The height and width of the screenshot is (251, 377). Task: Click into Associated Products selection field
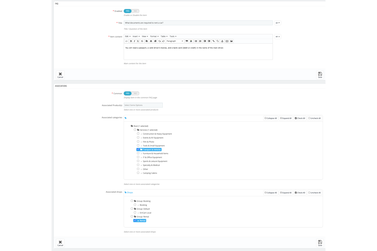pos(143,105)
